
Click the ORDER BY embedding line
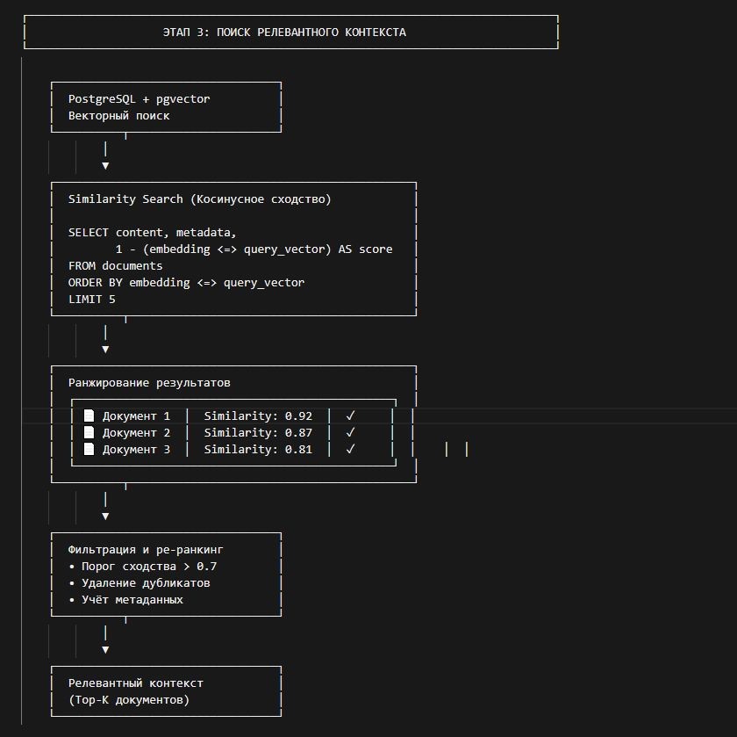pyautogui.click(x=186, y=283)
